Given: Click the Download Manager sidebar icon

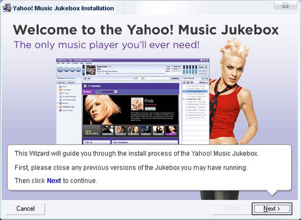Looking at the screenshot, I should coord(60,96).
